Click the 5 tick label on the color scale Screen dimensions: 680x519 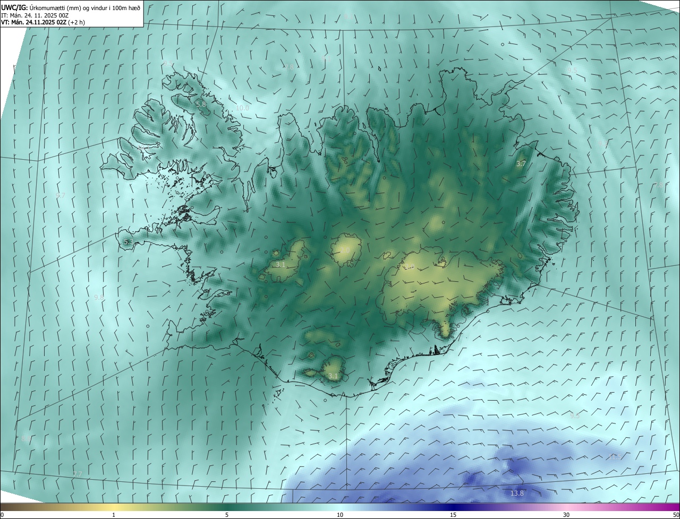click(x=227, y=515)
